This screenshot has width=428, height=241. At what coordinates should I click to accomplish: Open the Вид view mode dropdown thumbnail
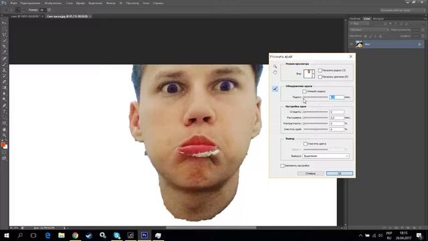(x=309, y=74)
